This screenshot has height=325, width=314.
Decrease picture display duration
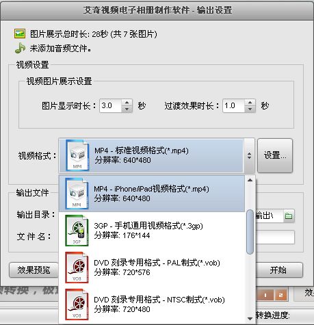pyautogui.click(x=127, y=109)
